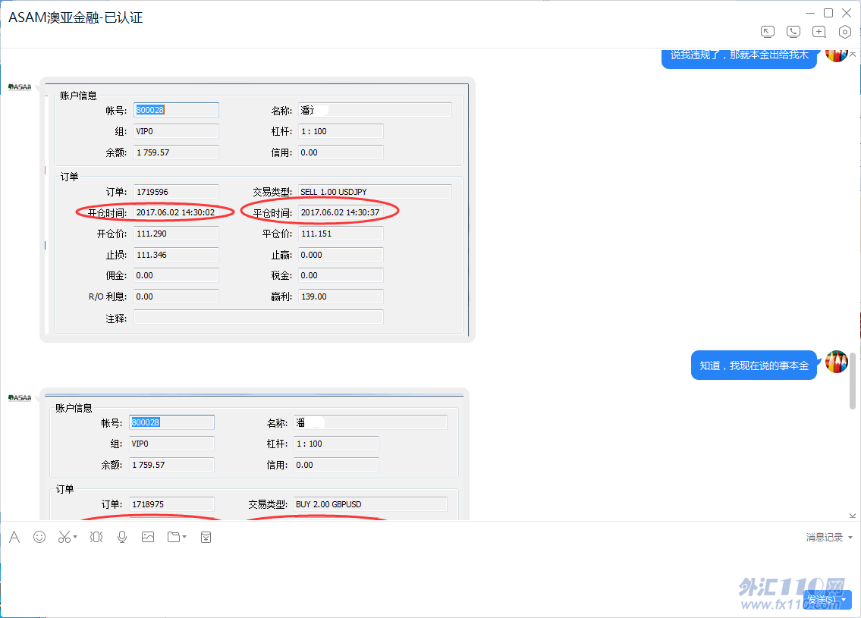Click the add to group chat icon

(x=819, y=32)
